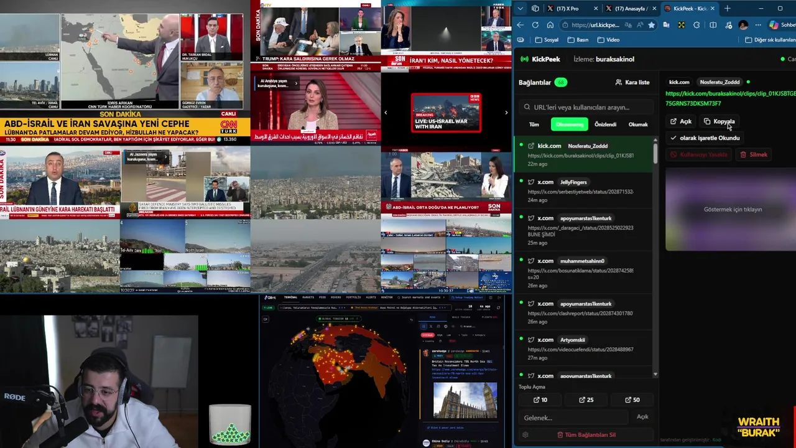The image size is (796, 448).
Task: Refresh the Glint feed with the reload icon
Action: coord(498,307)
